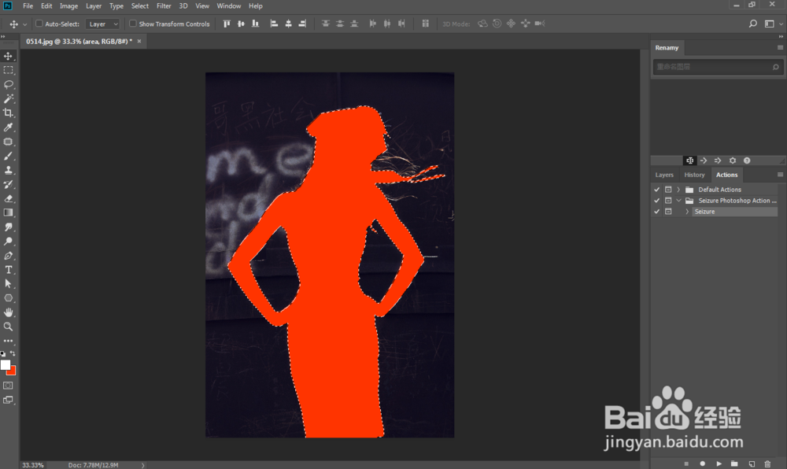Open the Actions panel menu
The width and height of the screenshot is (787, 469).
pos(780,175)
